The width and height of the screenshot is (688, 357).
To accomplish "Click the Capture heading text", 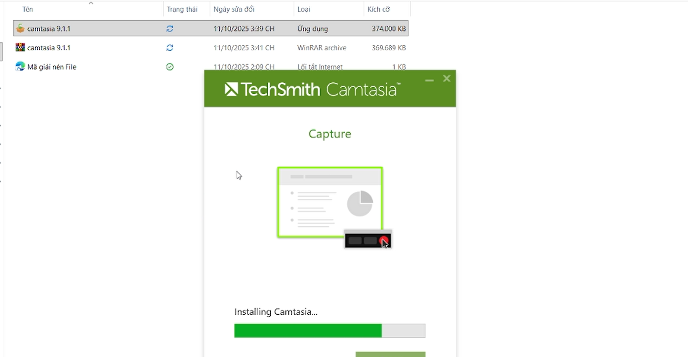I will tap(329, 134).
